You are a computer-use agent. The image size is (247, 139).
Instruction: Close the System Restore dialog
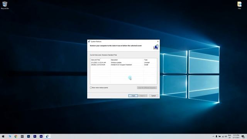coord(158,41)
